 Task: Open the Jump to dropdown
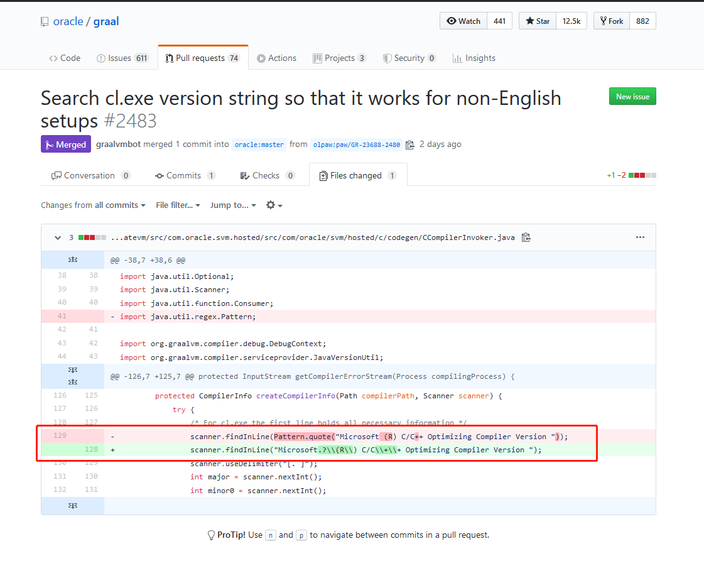233,205
